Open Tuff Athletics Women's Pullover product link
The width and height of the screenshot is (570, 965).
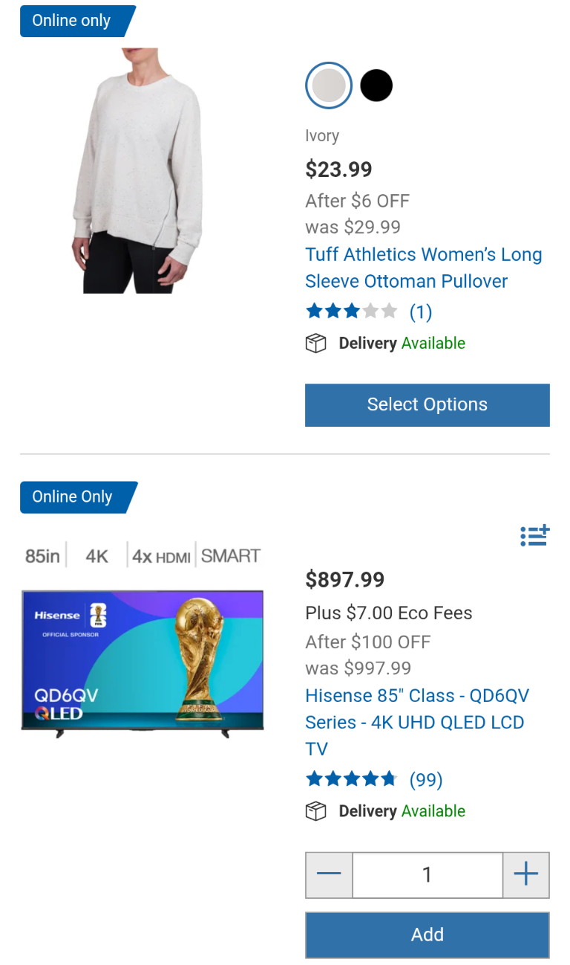(424, 268)
